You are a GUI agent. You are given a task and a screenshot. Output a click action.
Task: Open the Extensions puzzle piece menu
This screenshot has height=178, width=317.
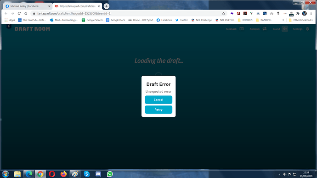point(298,13)
